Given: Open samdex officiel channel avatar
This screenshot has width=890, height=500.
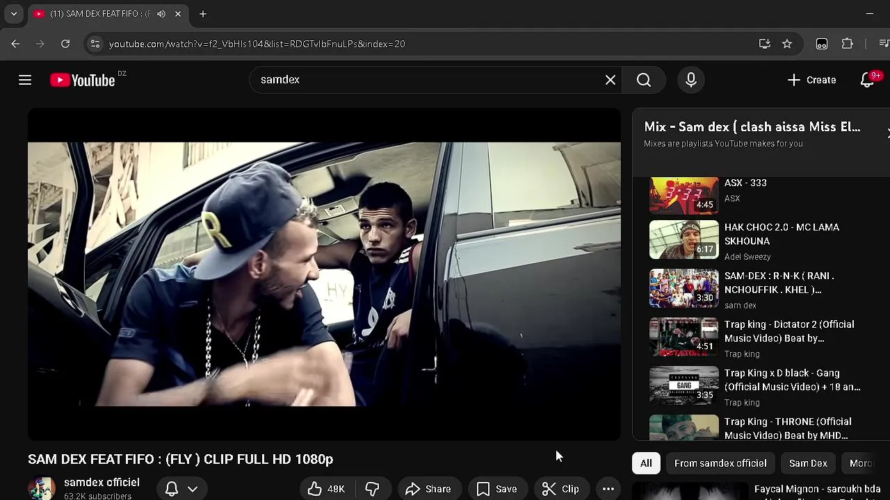Looking at the screenshot, I should point(42,488).
